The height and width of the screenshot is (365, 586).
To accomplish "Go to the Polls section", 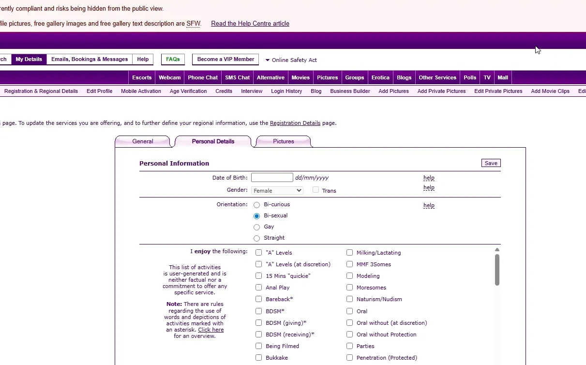I will [x=470, y=77].
